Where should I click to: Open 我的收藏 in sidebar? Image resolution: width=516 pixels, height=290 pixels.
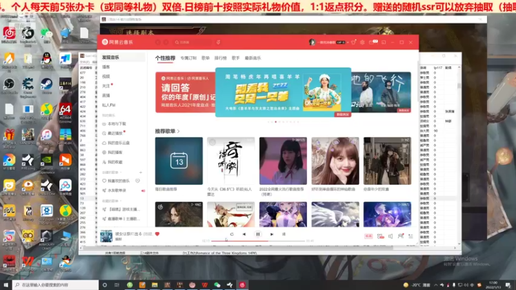(x=112, y=162)
